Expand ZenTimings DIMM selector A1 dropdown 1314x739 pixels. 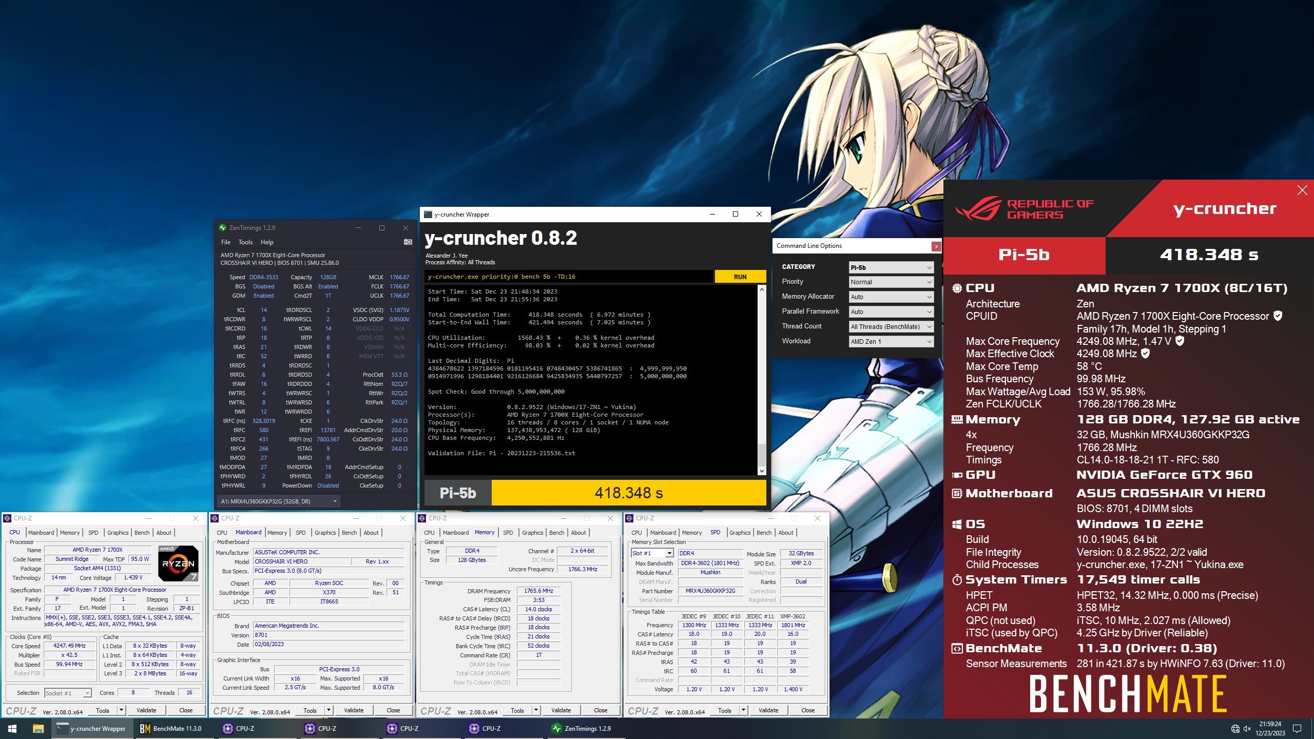[278, 501]
